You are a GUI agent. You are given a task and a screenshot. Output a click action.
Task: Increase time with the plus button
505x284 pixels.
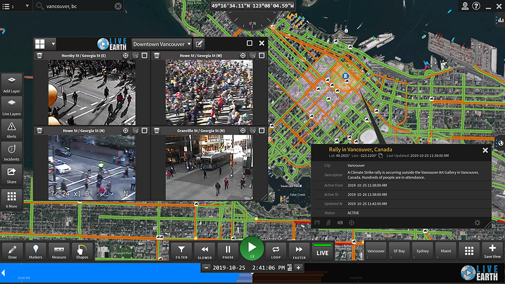tap(298, 268)
